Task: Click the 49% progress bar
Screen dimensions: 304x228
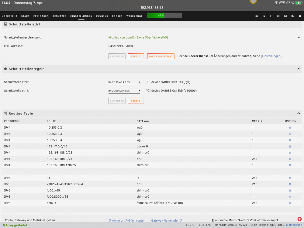Action: pos(164,15)
